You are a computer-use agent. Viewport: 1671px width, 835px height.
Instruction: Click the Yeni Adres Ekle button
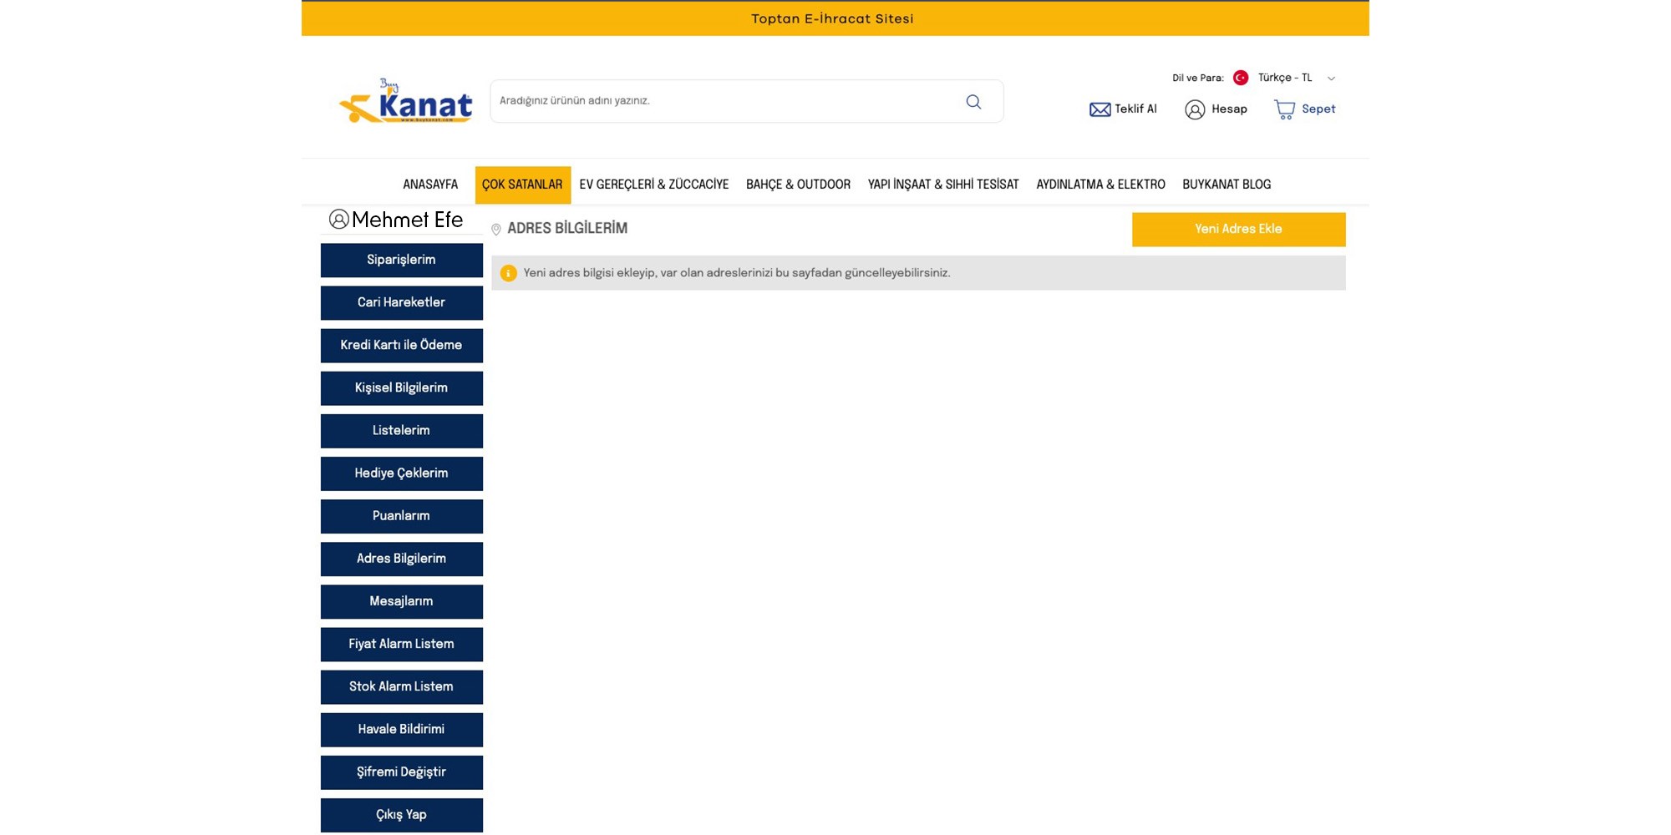pos(1238,230)
